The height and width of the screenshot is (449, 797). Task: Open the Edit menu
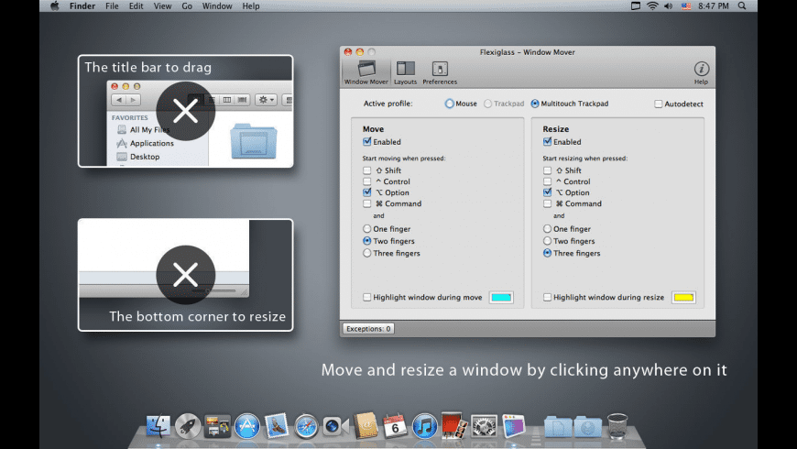coord(136,6)
